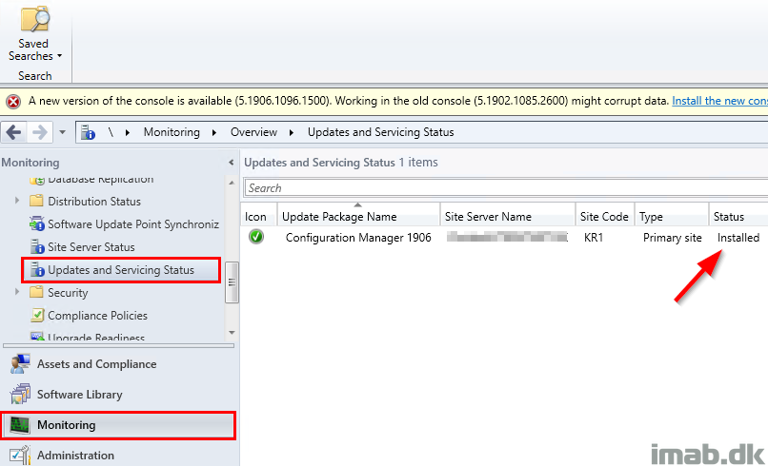Switch to Assets and Compliance workspace
Screen dimensions: 768x466
coord(96,364)
